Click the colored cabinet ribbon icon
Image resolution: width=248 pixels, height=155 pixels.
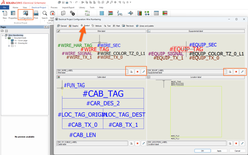click(139, 13)
